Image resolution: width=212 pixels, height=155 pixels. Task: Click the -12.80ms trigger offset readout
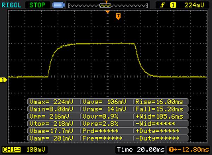(189, 149)
